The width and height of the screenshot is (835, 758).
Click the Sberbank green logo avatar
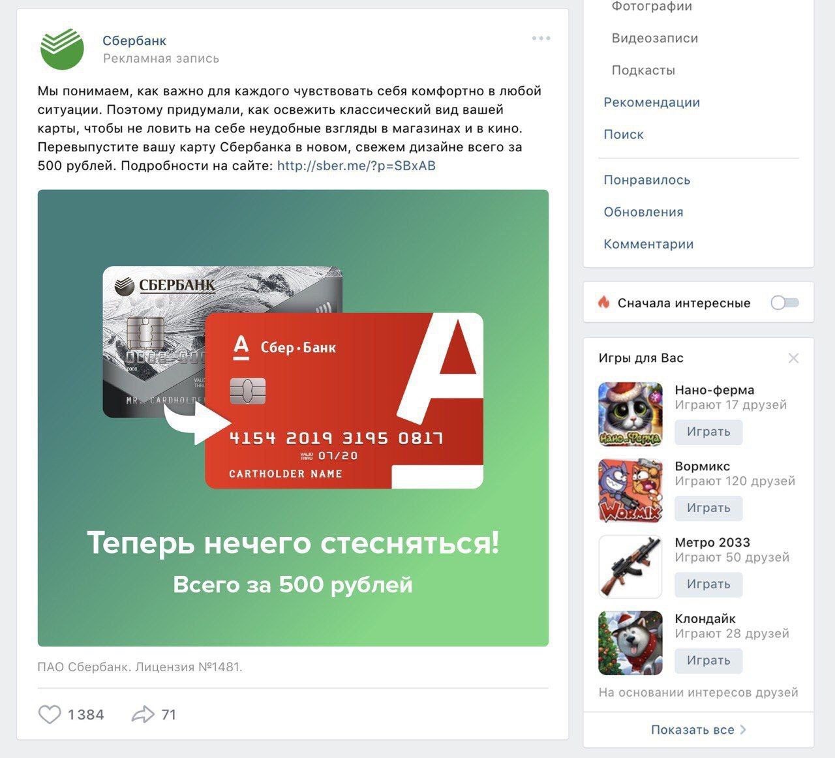pyautogui.click(x=62, y=48)
